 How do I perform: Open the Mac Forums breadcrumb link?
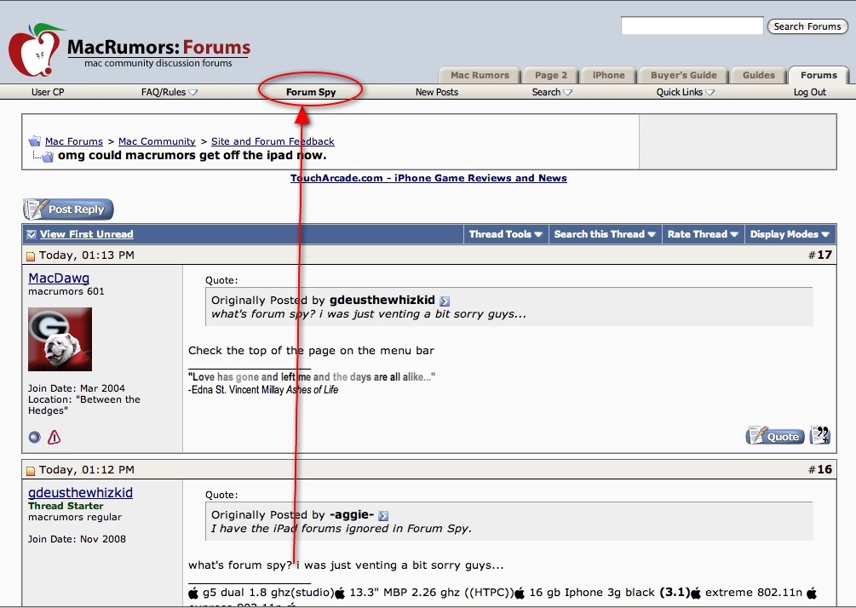pyautogui.click(x=74, y=141)
